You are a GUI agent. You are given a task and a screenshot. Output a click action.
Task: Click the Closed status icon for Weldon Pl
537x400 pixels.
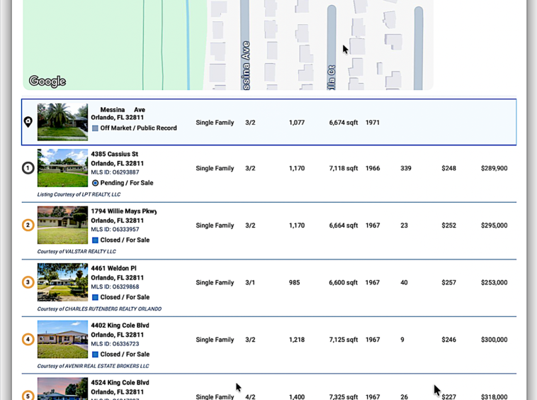pos(95,297)
